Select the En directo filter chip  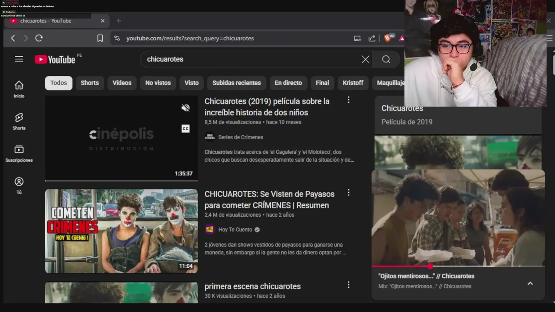coord(288,83)
